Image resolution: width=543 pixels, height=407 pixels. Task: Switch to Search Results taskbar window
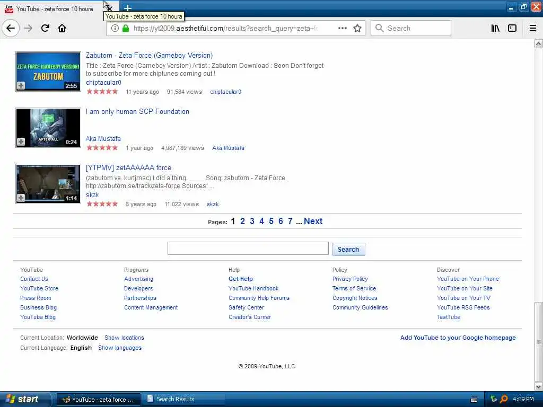pyautogui.click(x=183, y=399)
